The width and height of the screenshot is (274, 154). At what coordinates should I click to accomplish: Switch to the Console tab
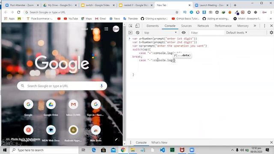pyautogui.click(x=170, y=26)
